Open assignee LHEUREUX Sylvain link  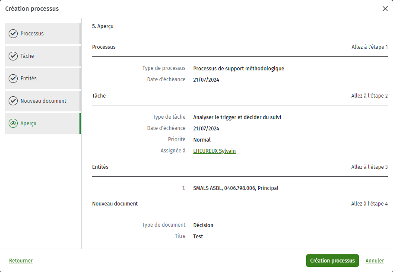tap(214, 151)
